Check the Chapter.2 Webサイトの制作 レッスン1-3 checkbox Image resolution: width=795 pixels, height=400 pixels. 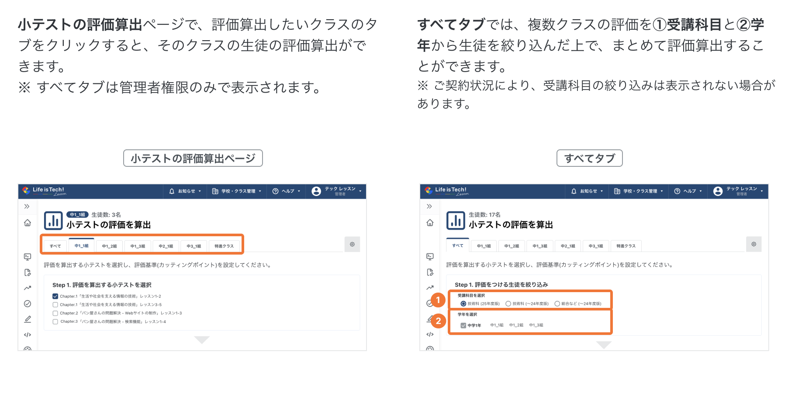click(x=55, y=313)
